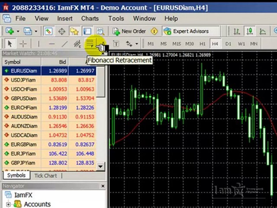Open the yellow MetaEditor diamond icon

click(154, 31)
